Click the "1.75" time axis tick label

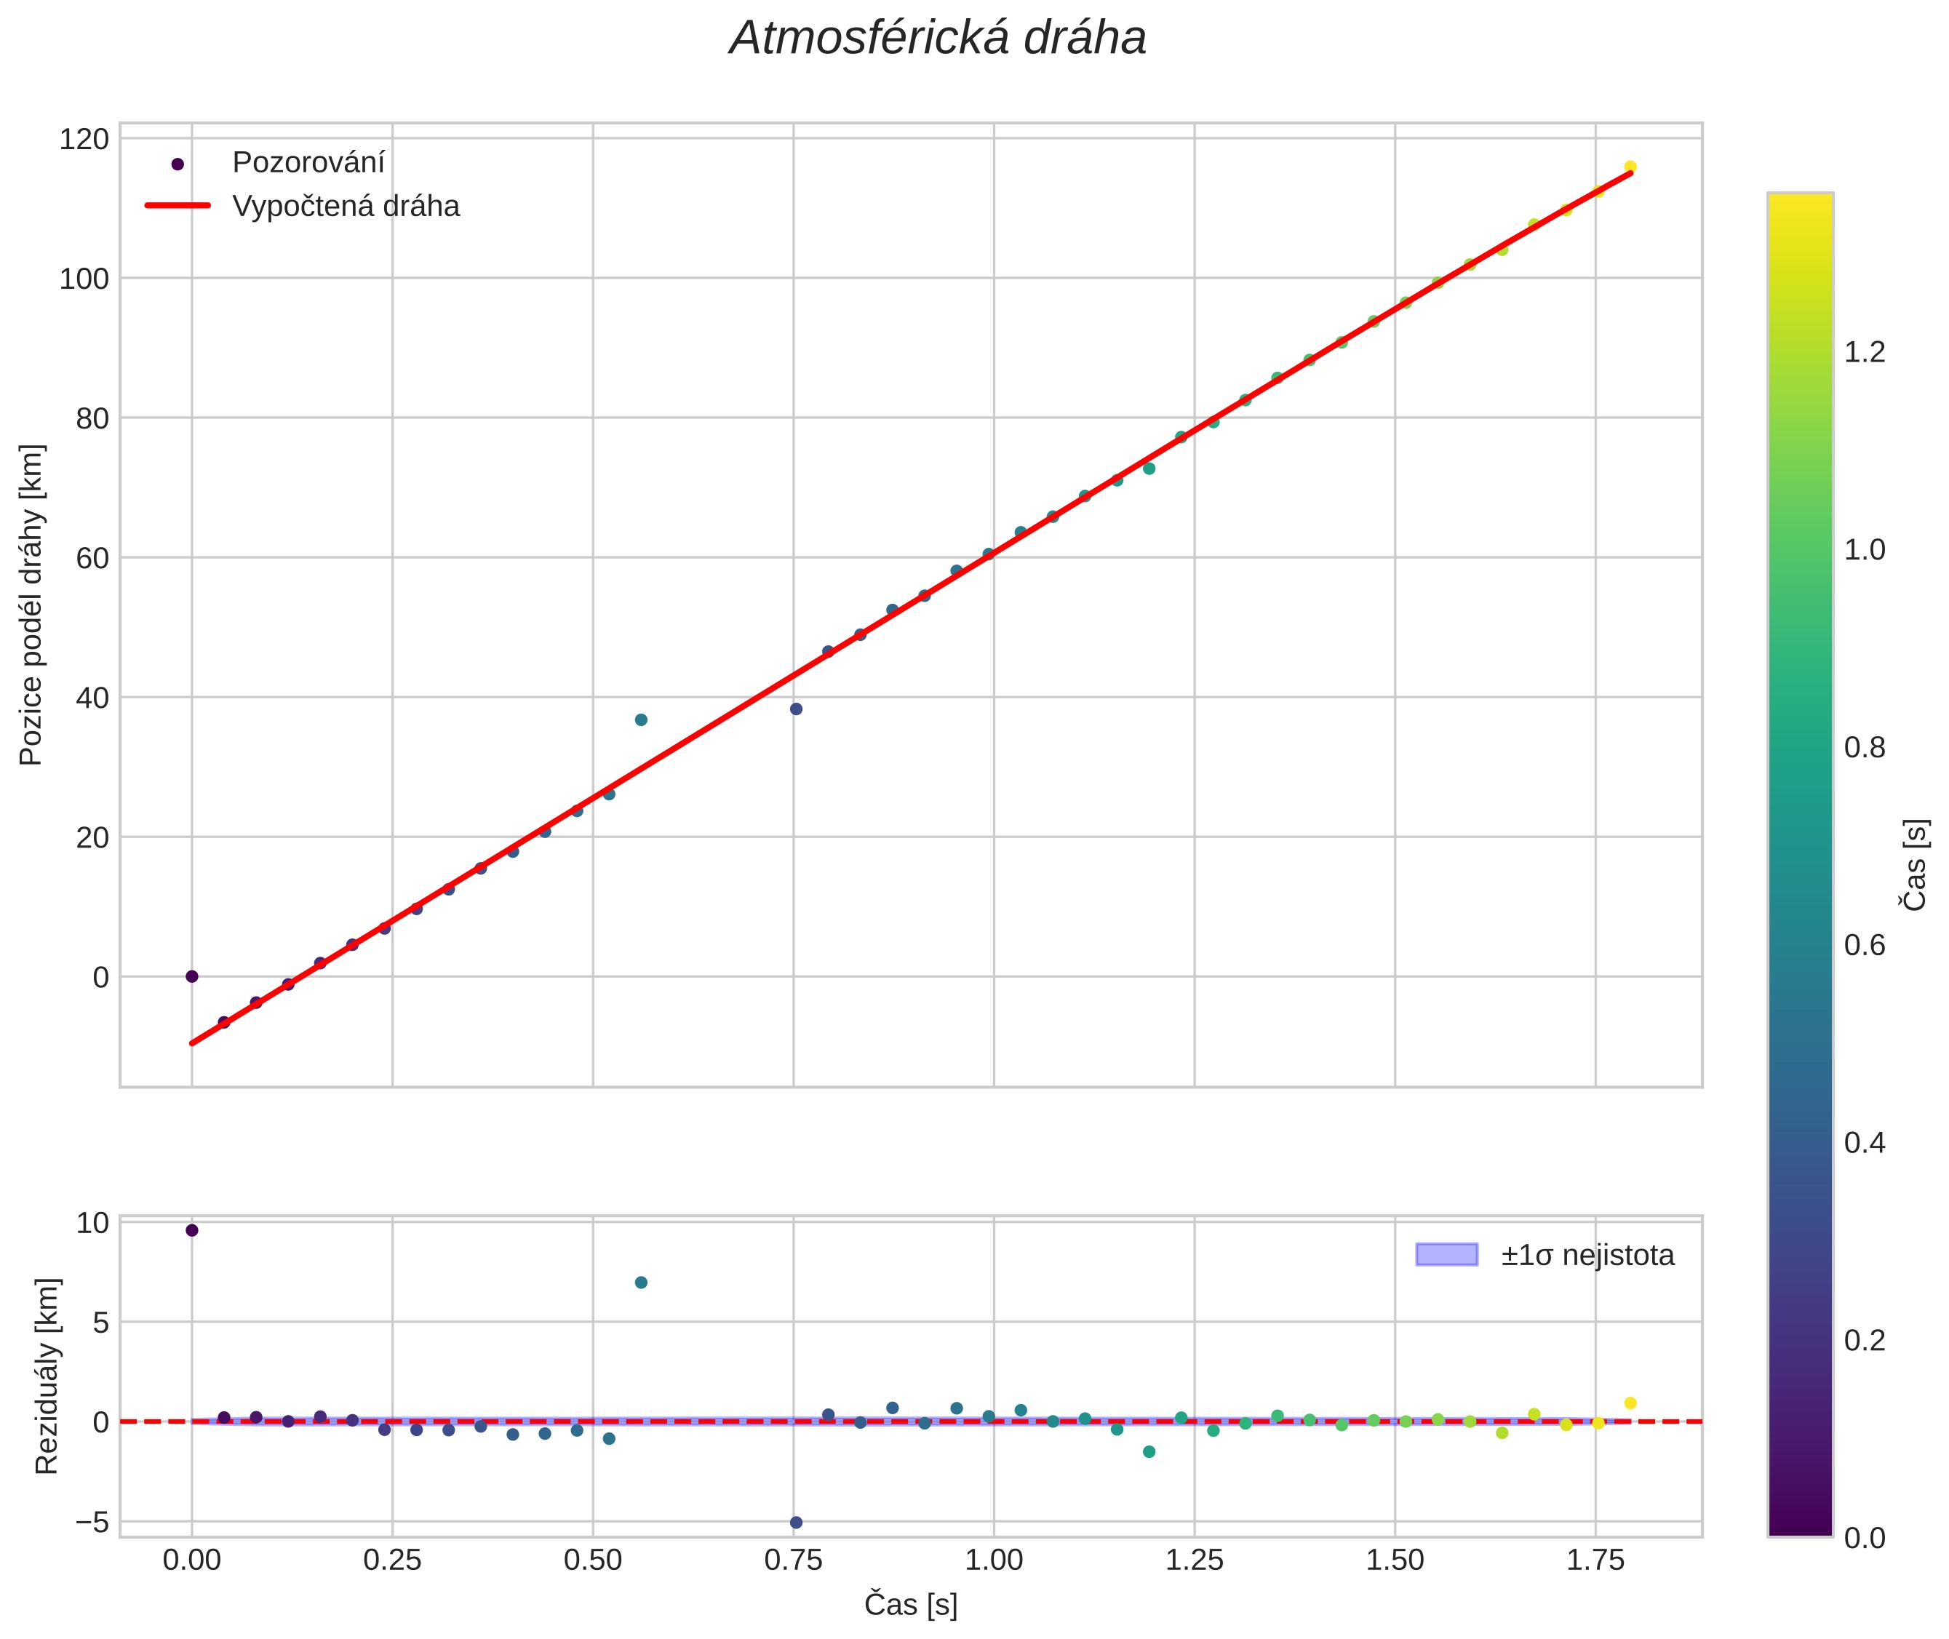coord(1595,1560)
